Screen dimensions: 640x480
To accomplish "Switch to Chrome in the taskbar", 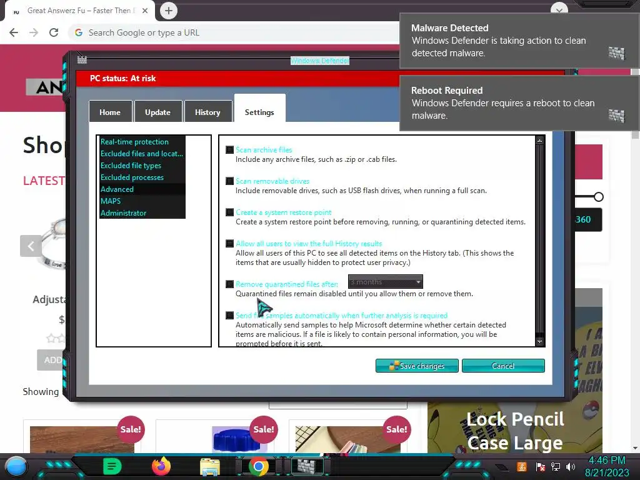I will 258,466.
